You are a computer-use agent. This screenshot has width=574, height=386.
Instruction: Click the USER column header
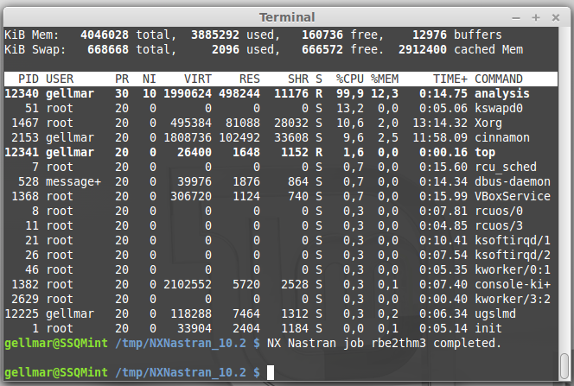coord(60,79)
